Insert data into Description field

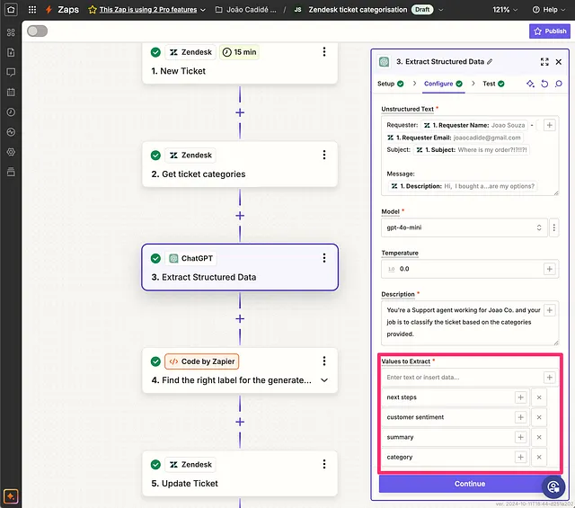(549, 310)
